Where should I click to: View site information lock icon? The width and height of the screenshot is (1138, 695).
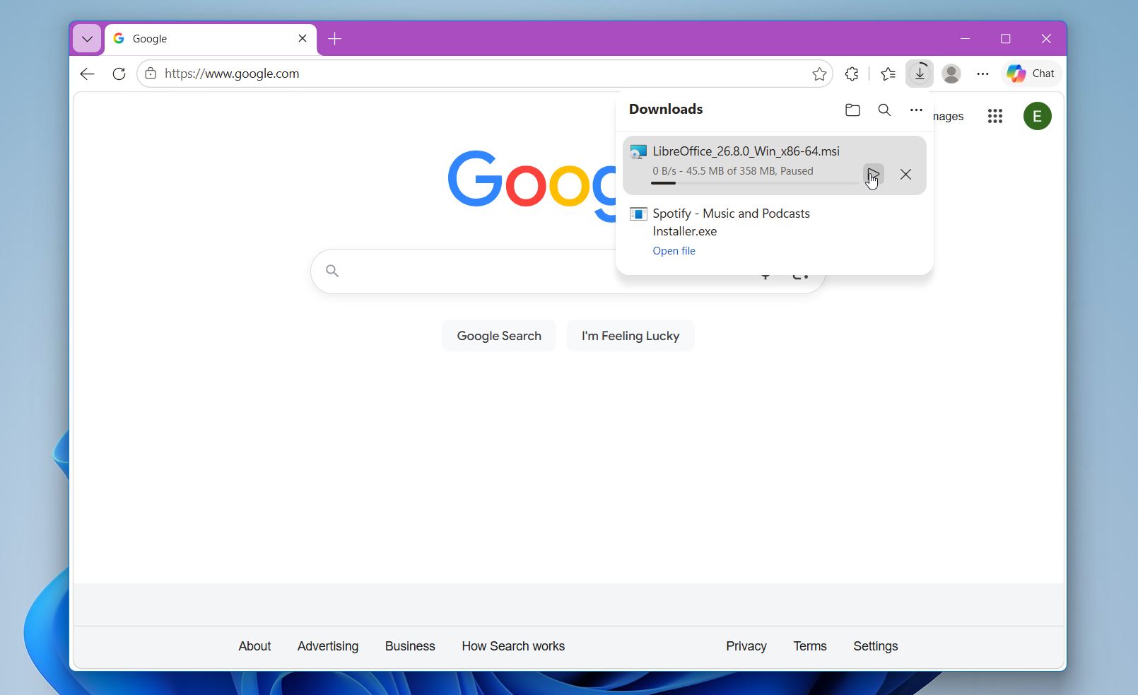point(151,74)
